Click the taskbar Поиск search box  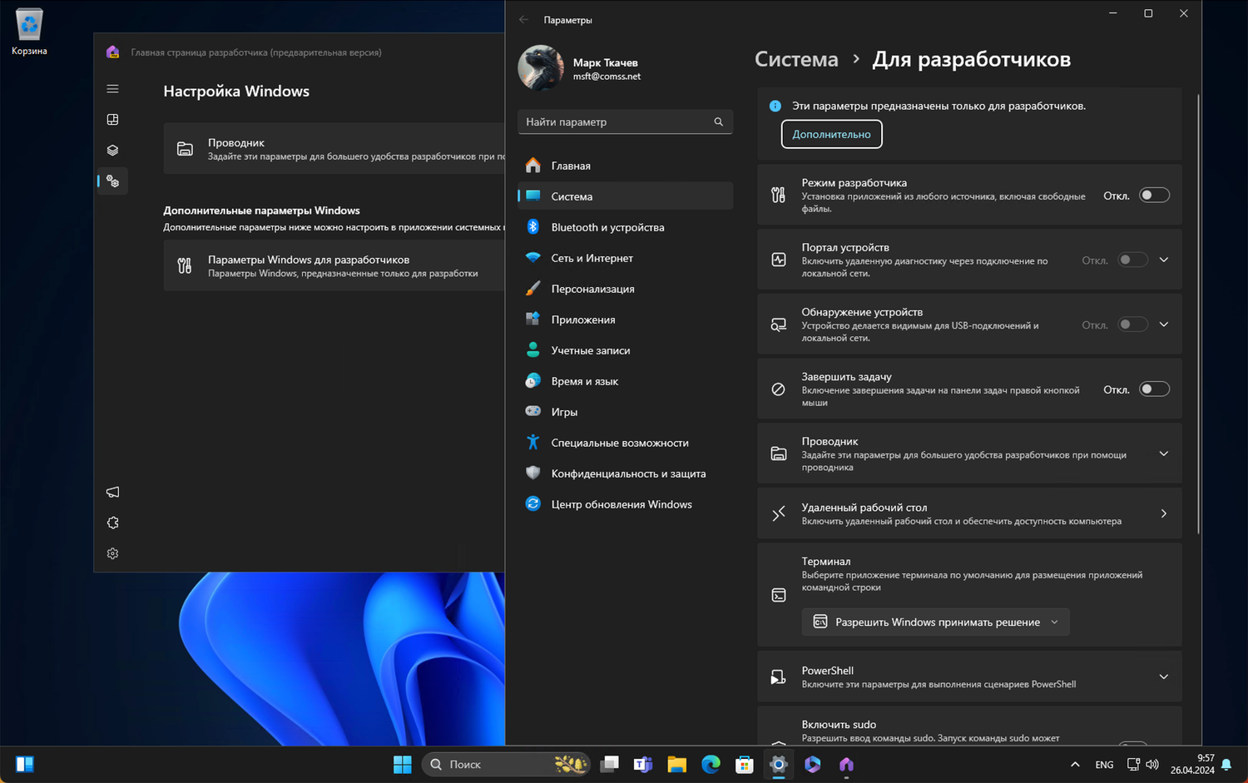click(507, 764)
